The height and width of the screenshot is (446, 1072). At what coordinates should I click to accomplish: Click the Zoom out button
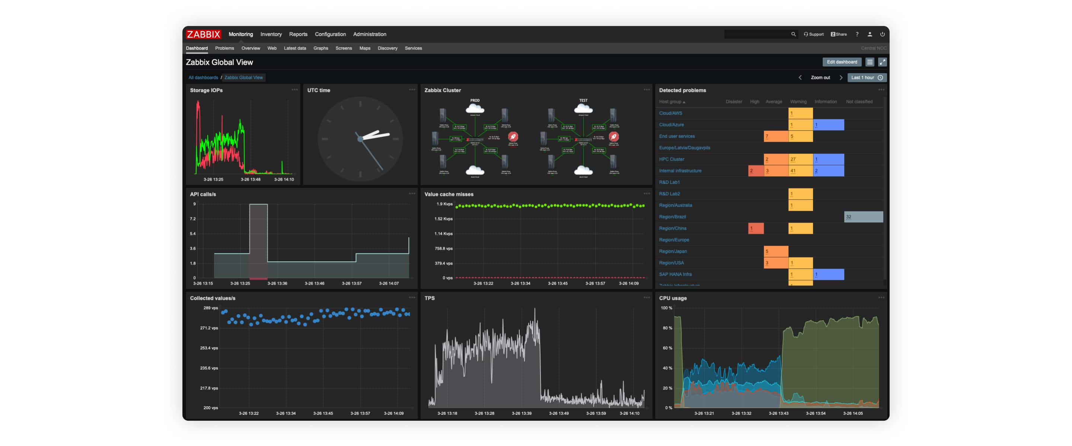coord(820,77)
